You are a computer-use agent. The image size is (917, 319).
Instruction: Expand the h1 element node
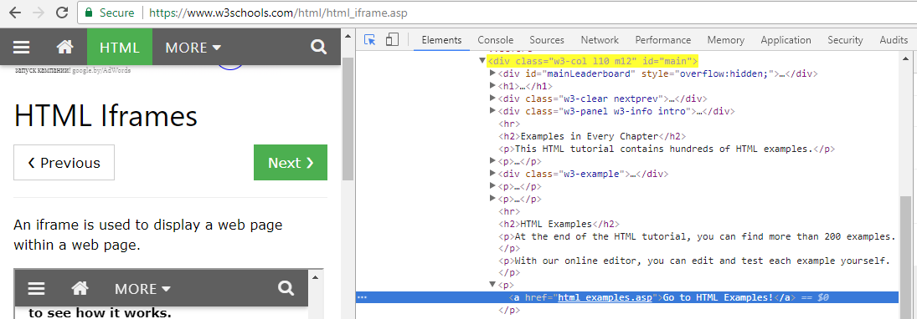492,86
